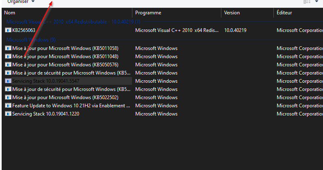Screen dimensions: 323x170
Task: Click the icon beside KB2565063
Action: coord(8,30)
